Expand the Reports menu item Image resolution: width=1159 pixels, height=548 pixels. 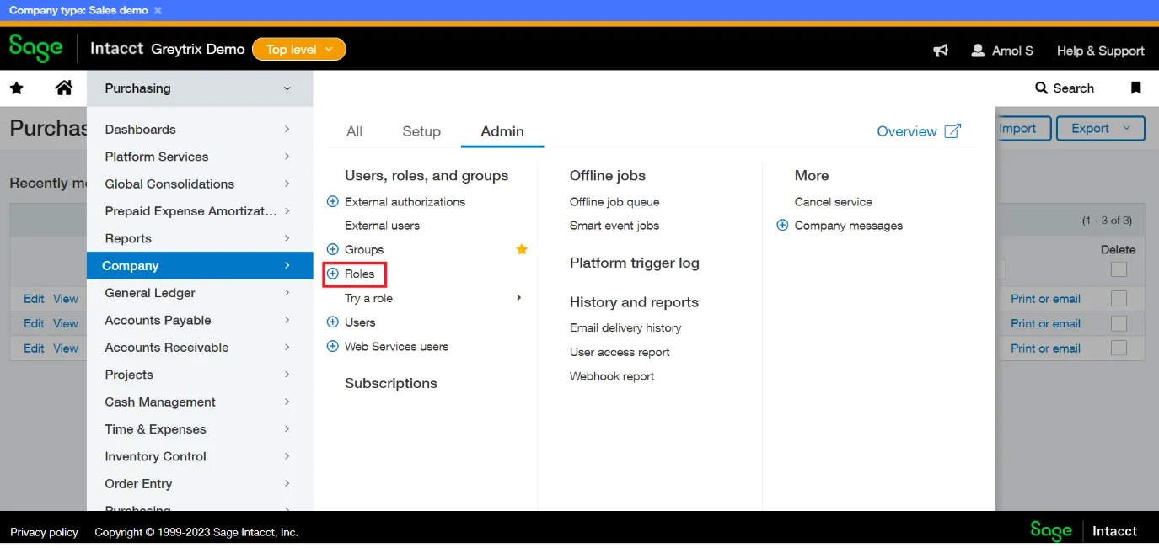click(x=200, y=238)
